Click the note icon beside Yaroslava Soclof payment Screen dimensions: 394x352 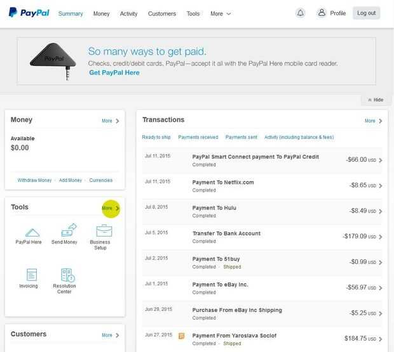tap(181, 336)
